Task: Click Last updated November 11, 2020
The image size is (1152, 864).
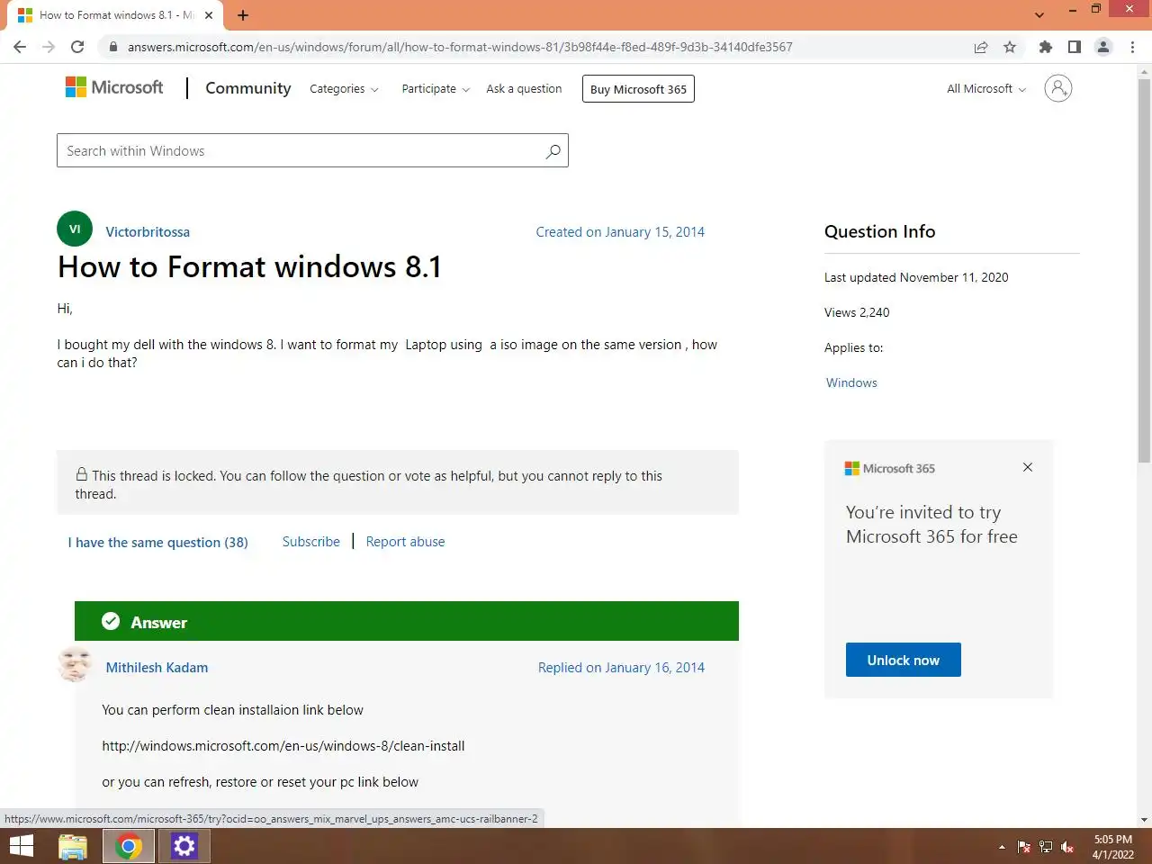Action: pos(916,277)
